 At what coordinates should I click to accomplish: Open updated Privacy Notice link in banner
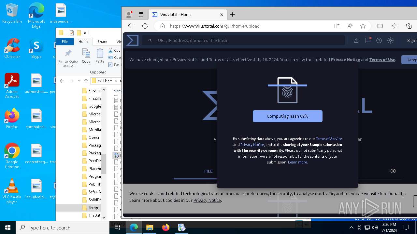[345, 60]
